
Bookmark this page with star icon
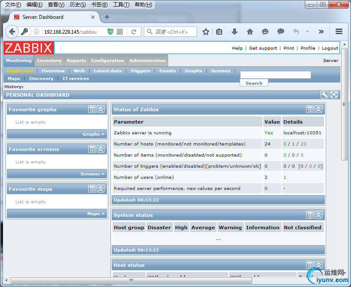(206, 32)
